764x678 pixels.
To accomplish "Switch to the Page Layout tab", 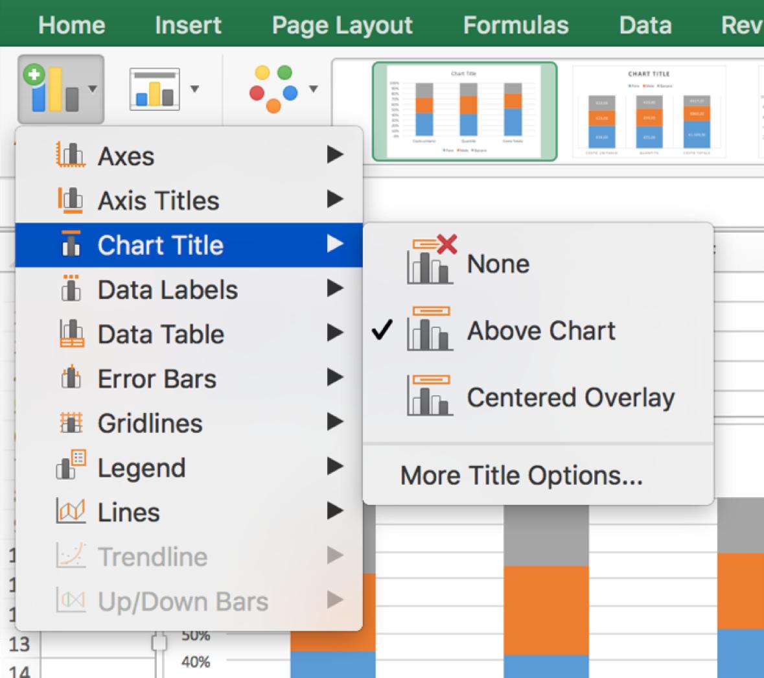I will point(341,25).
